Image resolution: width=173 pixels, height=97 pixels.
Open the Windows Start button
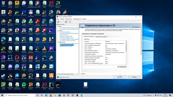[x=2, y=95]
